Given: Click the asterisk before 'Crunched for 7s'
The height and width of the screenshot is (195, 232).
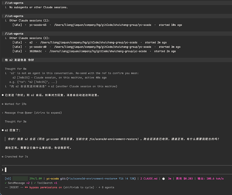Looking at the screenshot, I should (2, 157).
